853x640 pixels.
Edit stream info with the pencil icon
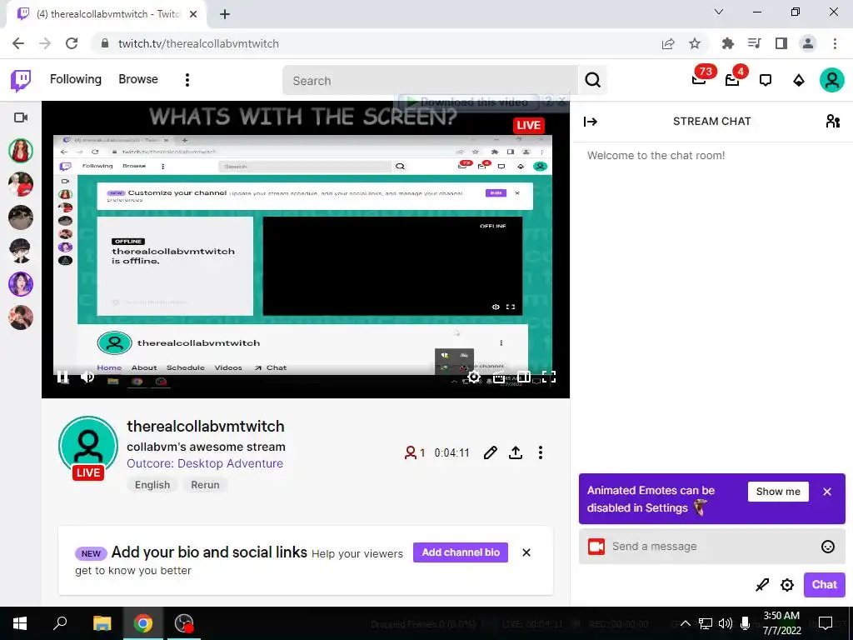click(x=490, y=452)
